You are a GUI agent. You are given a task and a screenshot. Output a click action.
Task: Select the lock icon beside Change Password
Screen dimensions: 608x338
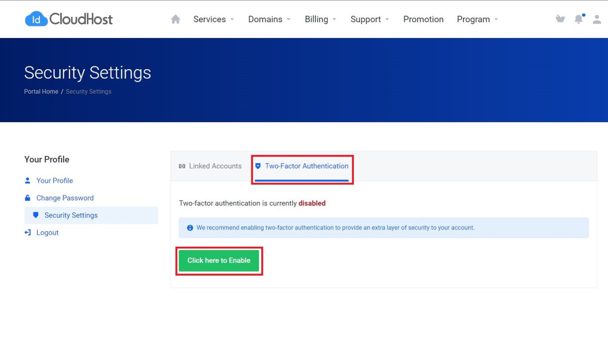27,198
